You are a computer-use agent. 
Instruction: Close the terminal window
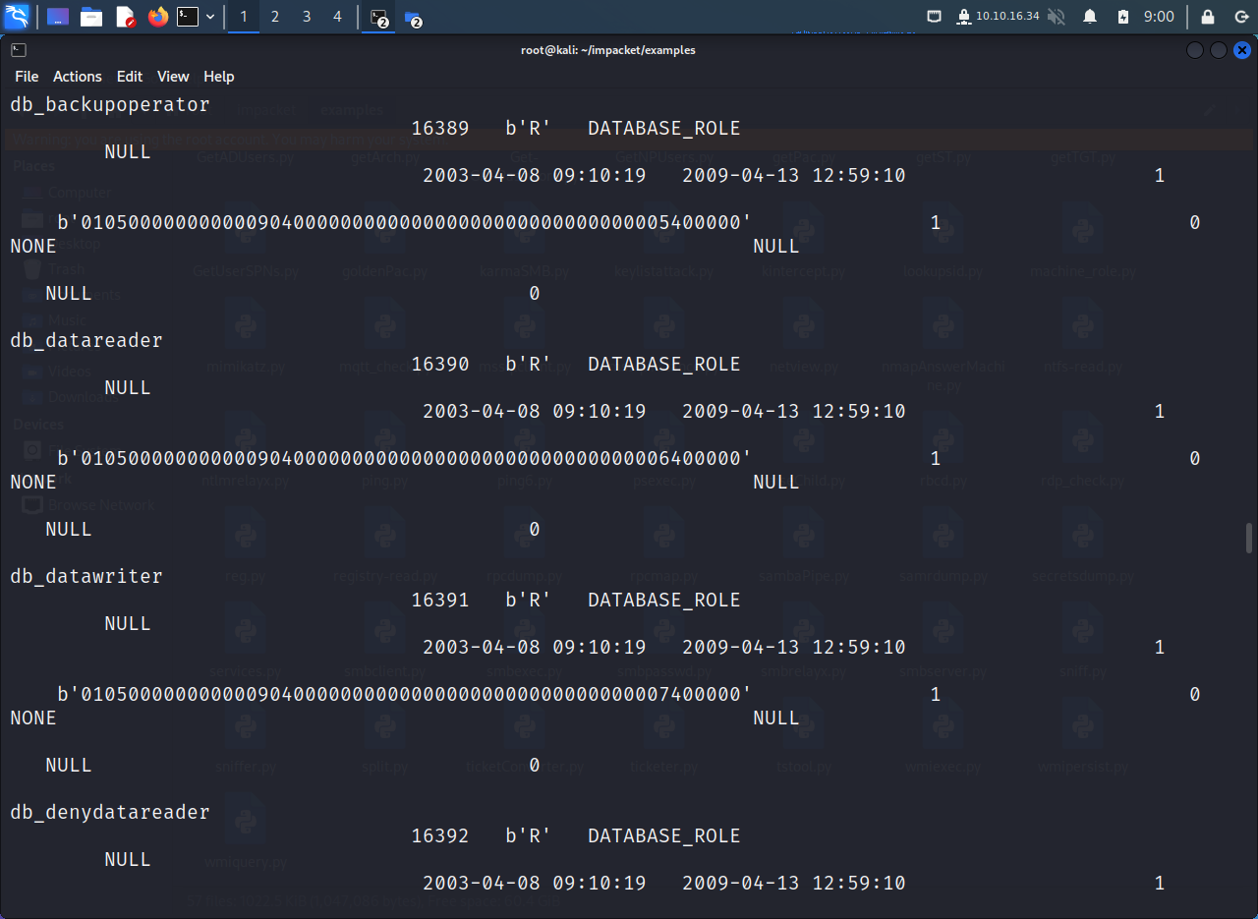pos(1242,50)
